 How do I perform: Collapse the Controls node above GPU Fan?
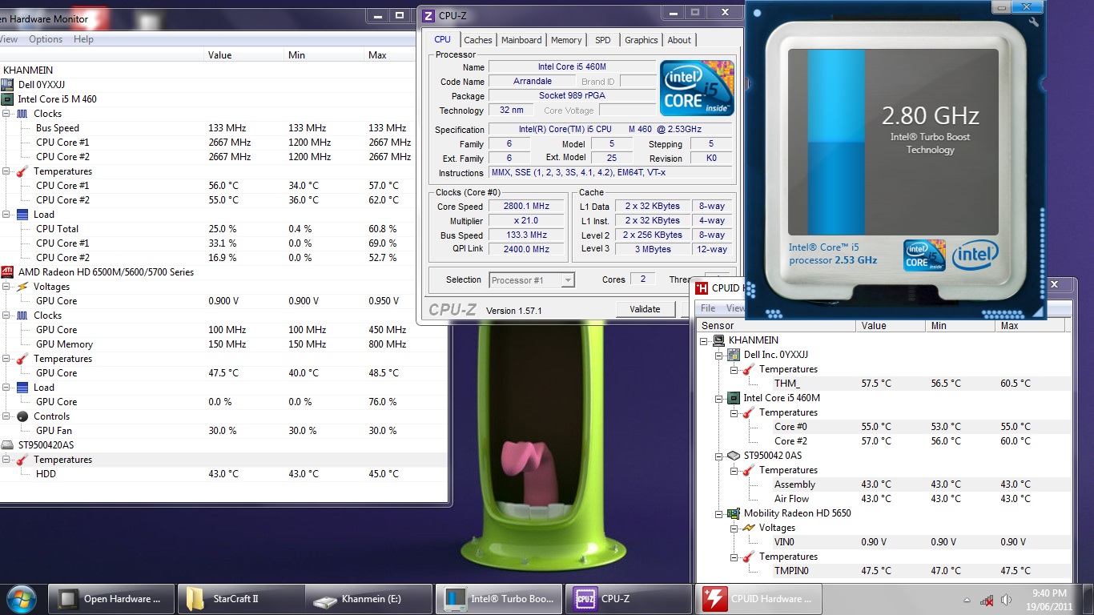coord(7,416)
